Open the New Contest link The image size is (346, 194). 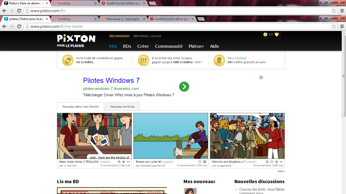(237, 58)
